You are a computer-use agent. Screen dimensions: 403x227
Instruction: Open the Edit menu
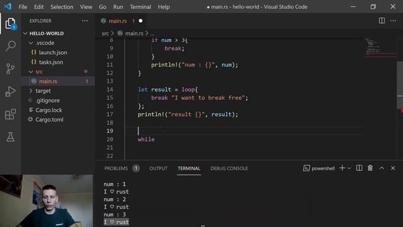[x=39, y=7]
